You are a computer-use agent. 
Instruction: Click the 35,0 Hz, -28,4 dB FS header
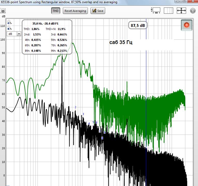pyautogui.click(x=45, y=24)
